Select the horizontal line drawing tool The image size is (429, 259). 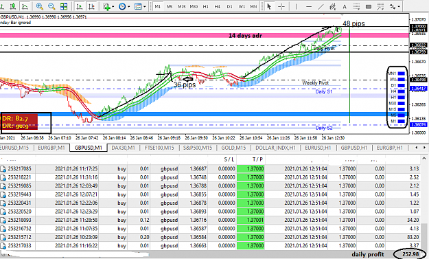[x=309, y=6]
